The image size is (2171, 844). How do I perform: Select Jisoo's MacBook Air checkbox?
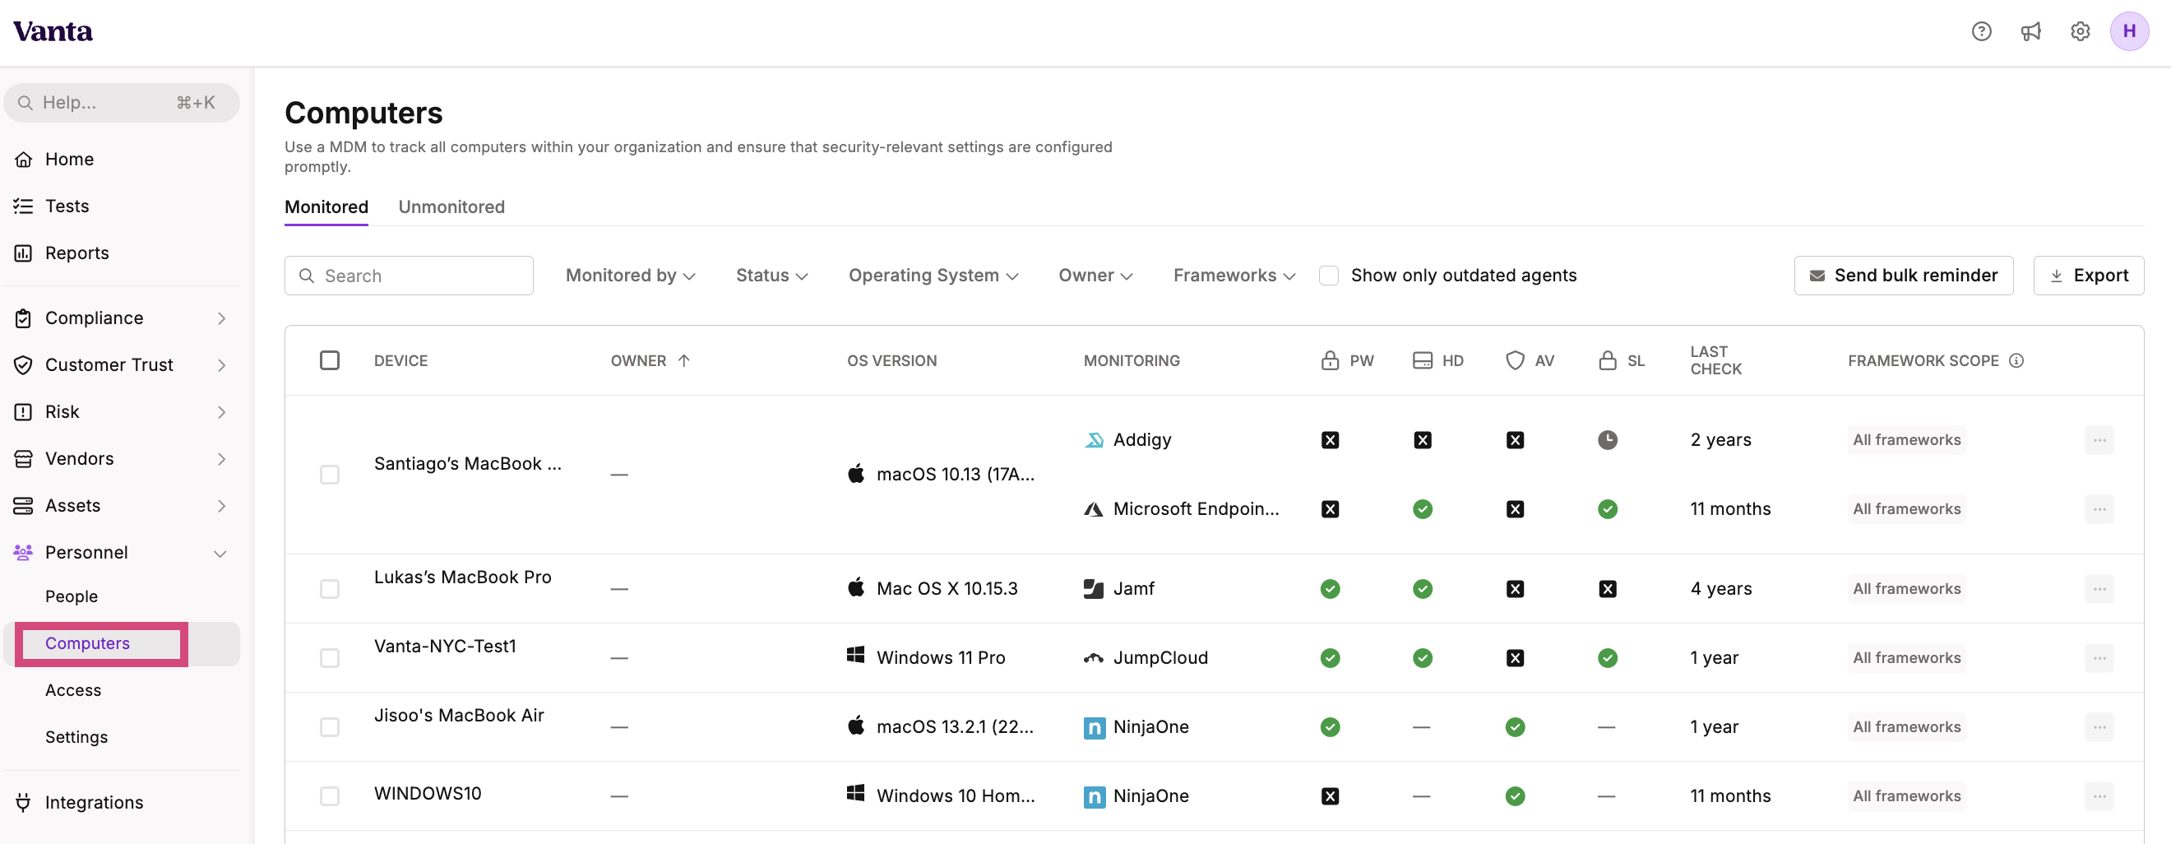click(x=330, y=727)
